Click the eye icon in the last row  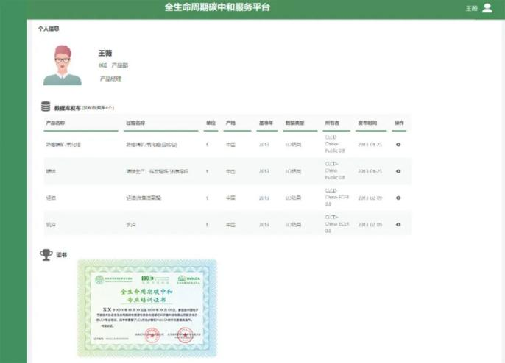(x=398, y=225)
